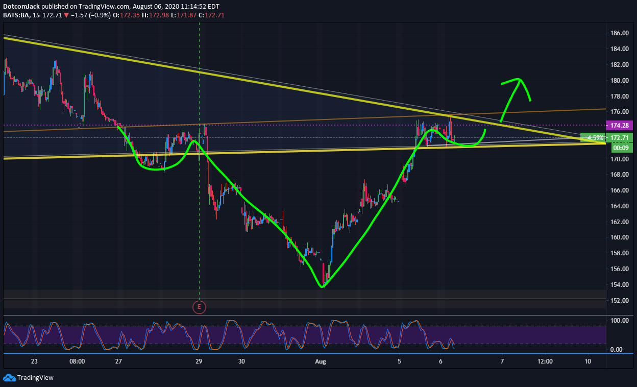This screenshot has width=637, height=387.
Task: Click the 100.00 oscillator scale label
Action: 619,321
